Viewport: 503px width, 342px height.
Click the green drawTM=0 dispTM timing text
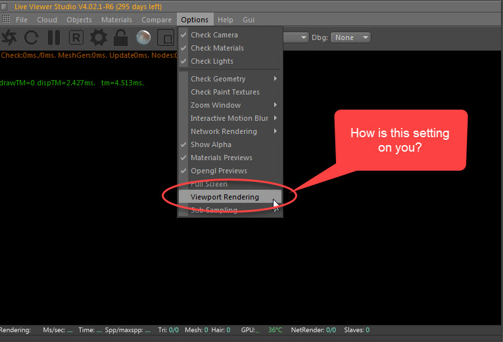[72, 83]
